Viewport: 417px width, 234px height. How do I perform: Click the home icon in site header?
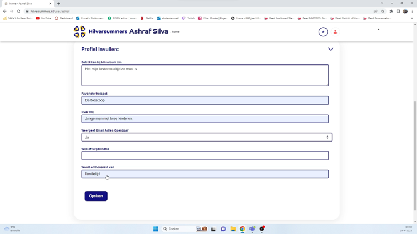(x=323, y=32)
